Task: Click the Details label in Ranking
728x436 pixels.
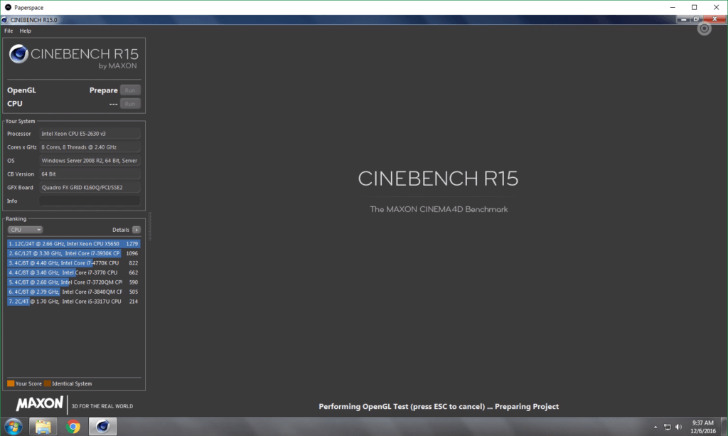Action: coord(121,230)
